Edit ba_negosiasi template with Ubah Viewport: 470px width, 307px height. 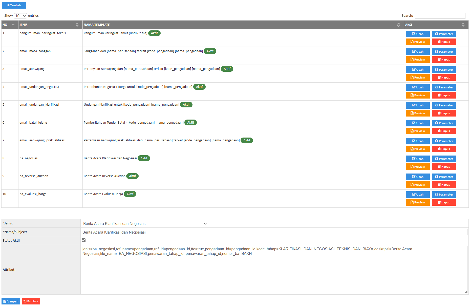click(x=418, y=159)
